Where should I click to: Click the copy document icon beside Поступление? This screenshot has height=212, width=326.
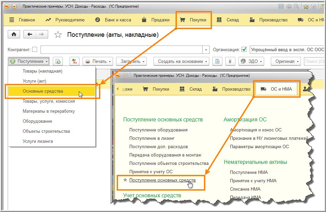(x=58, y=61)
